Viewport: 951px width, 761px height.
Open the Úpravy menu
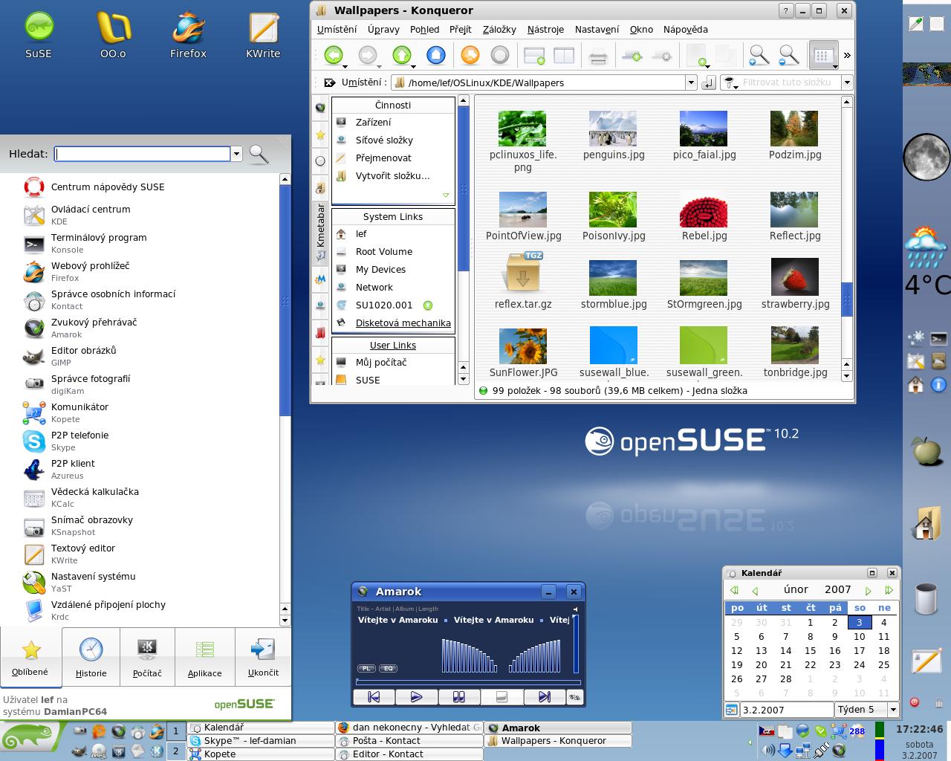[x=383, y=29]
